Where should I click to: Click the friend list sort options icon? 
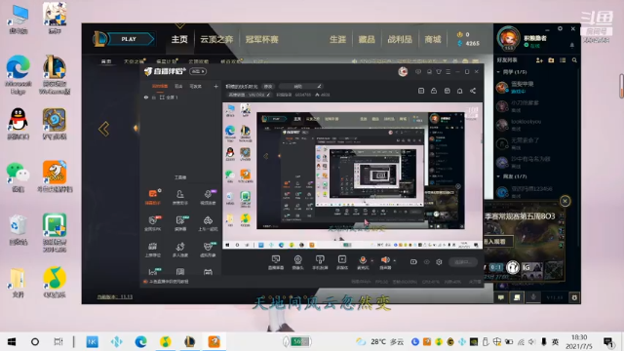pos(563,60)
